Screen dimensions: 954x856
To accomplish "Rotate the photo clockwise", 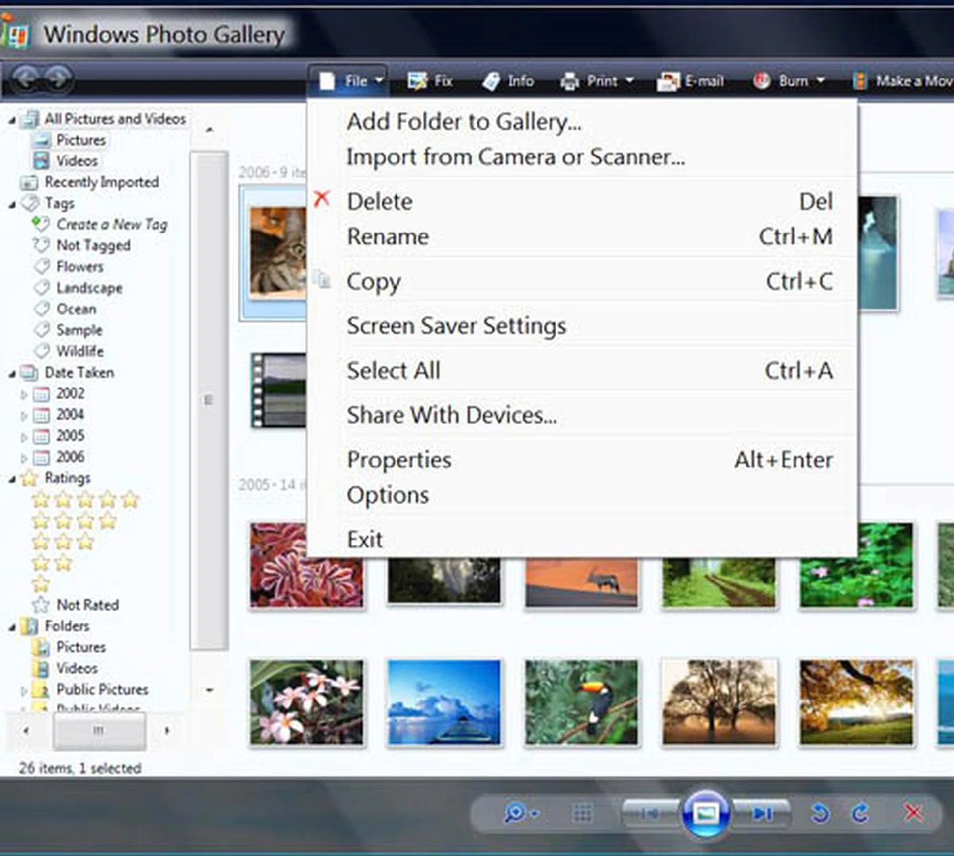I will click(860, 813).
